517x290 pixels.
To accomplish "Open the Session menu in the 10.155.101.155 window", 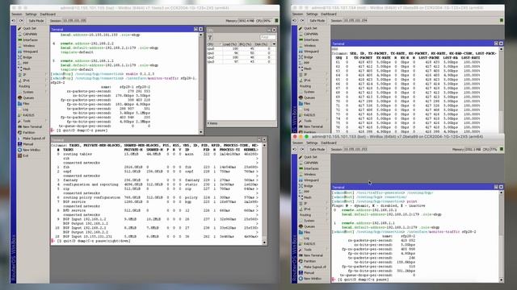I will [x=17, y=14].
